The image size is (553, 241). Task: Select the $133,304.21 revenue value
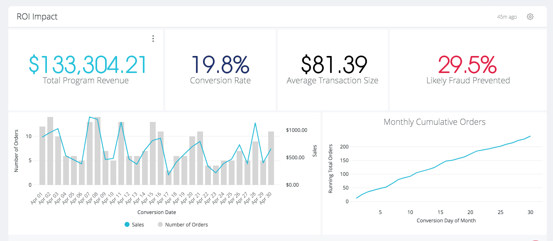87,65
